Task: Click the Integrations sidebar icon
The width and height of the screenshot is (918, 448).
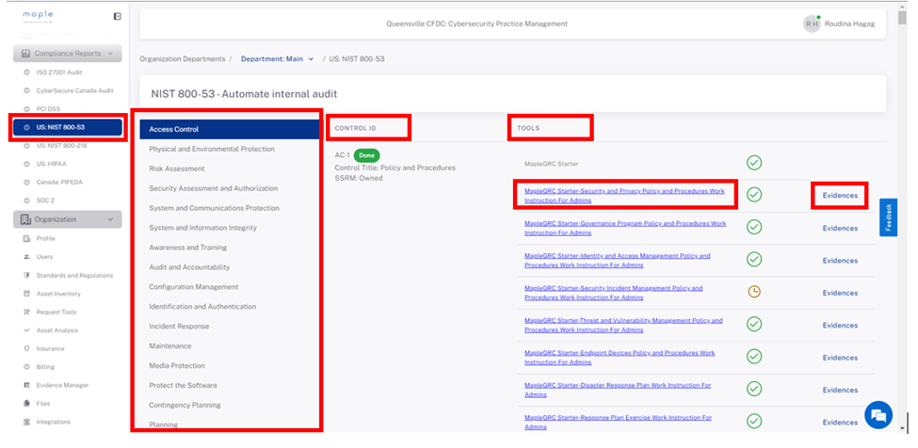Action: coord(26,422)
